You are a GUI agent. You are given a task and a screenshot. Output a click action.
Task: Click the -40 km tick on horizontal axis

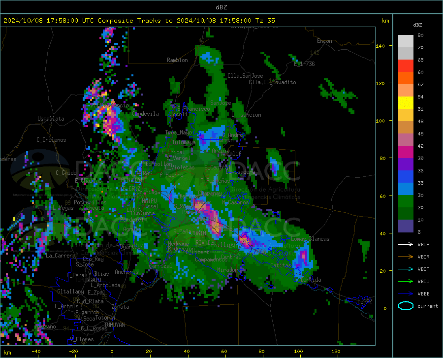coord(36,351)
